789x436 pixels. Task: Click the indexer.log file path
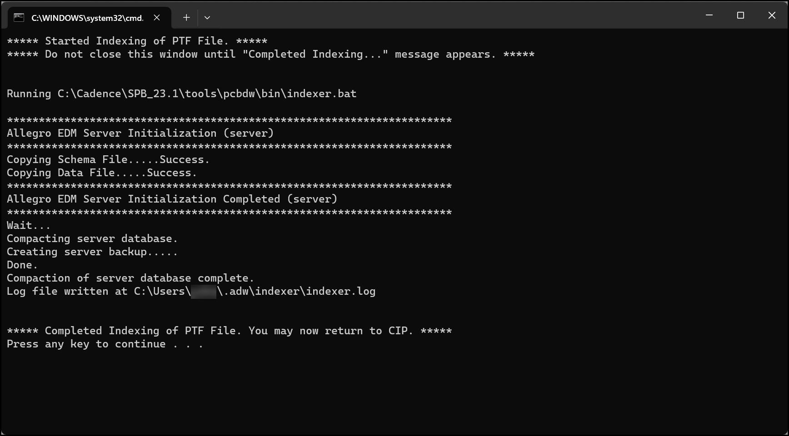pyautogui.click(x=255, y=292)
